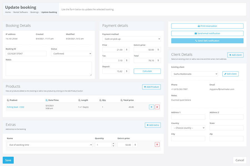Go to Rental Software breadcrumb
The height and width of the screenshot is (166, 250).
tap(20, 12)
